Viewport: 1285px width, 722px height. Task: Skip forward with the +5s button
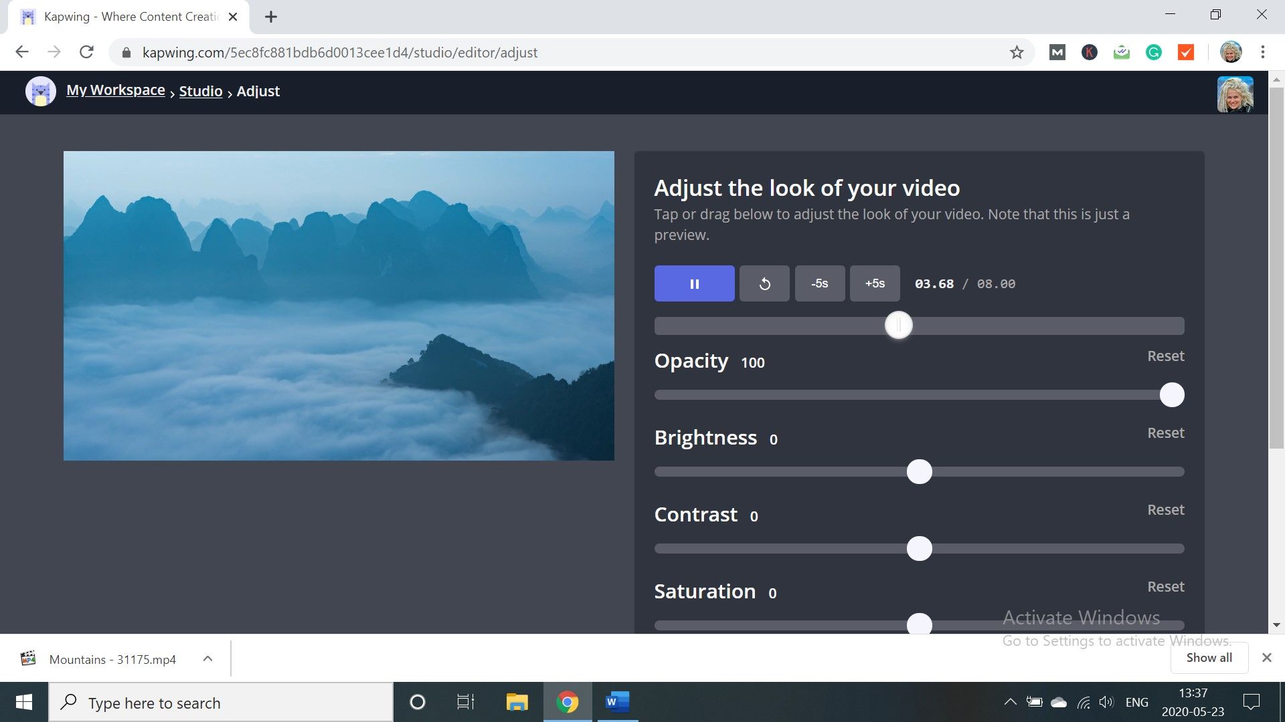click(x=874, y=283)
